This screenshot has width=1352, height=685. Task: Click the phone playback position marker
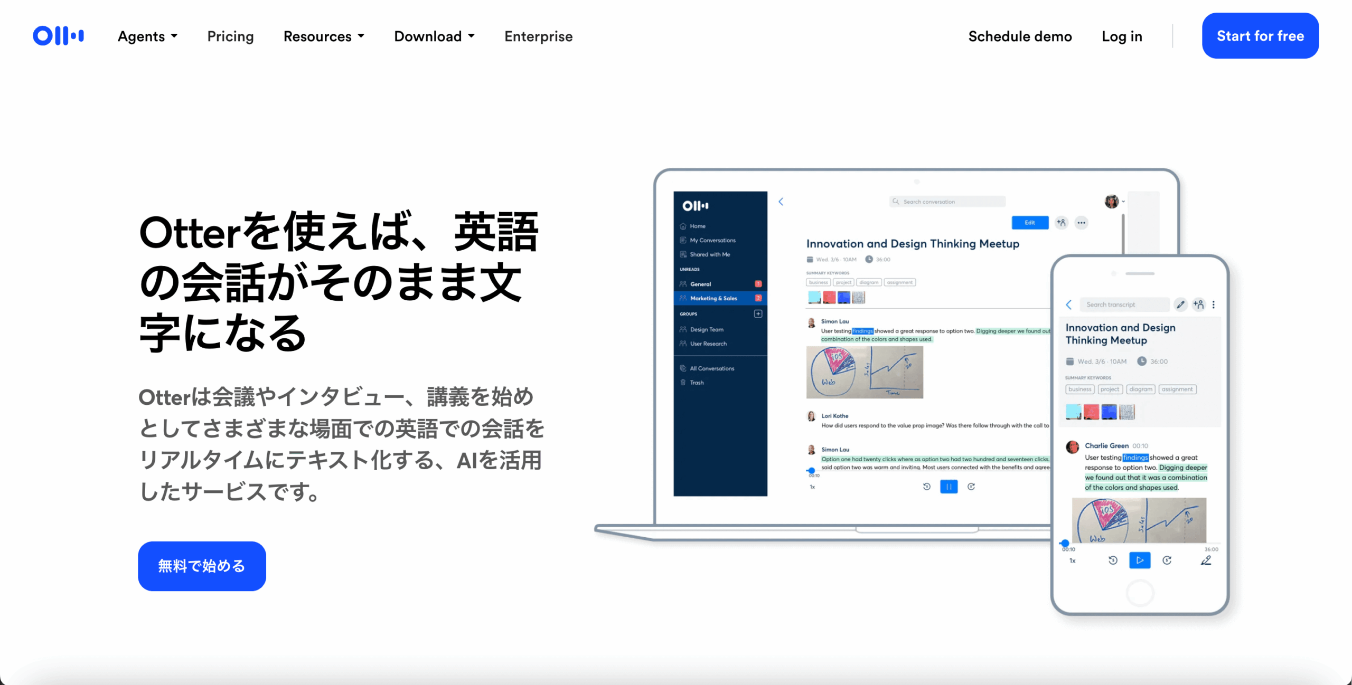pos(1065,543)
